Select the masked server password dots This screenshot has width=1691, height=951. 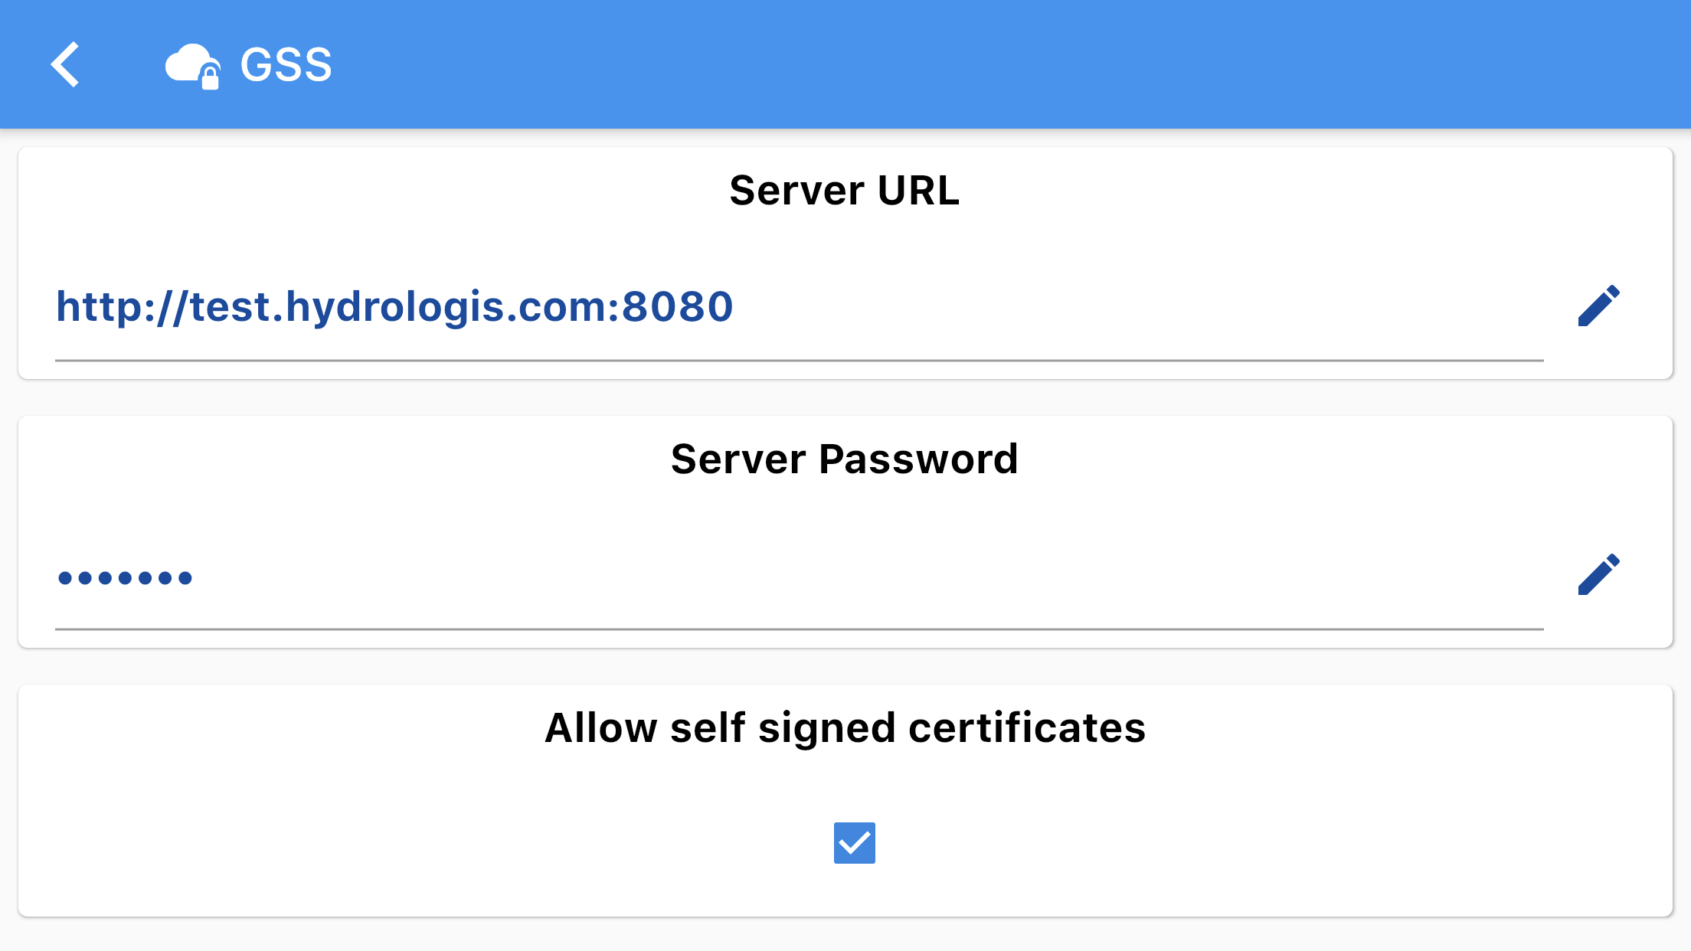point(125,577)
